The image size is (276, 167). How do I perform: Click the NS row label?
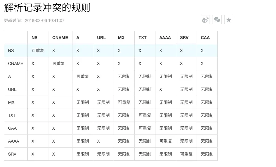(x=11, y=51)
